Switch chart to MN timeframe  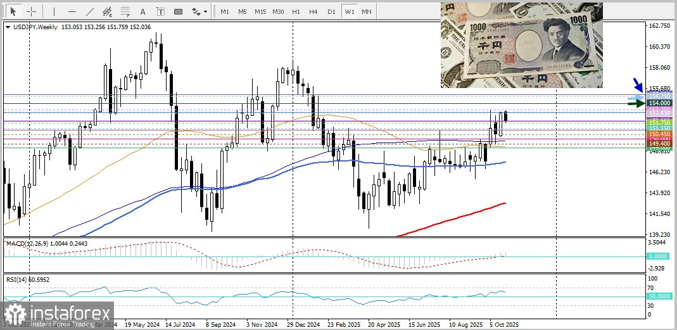pos(367,11)
